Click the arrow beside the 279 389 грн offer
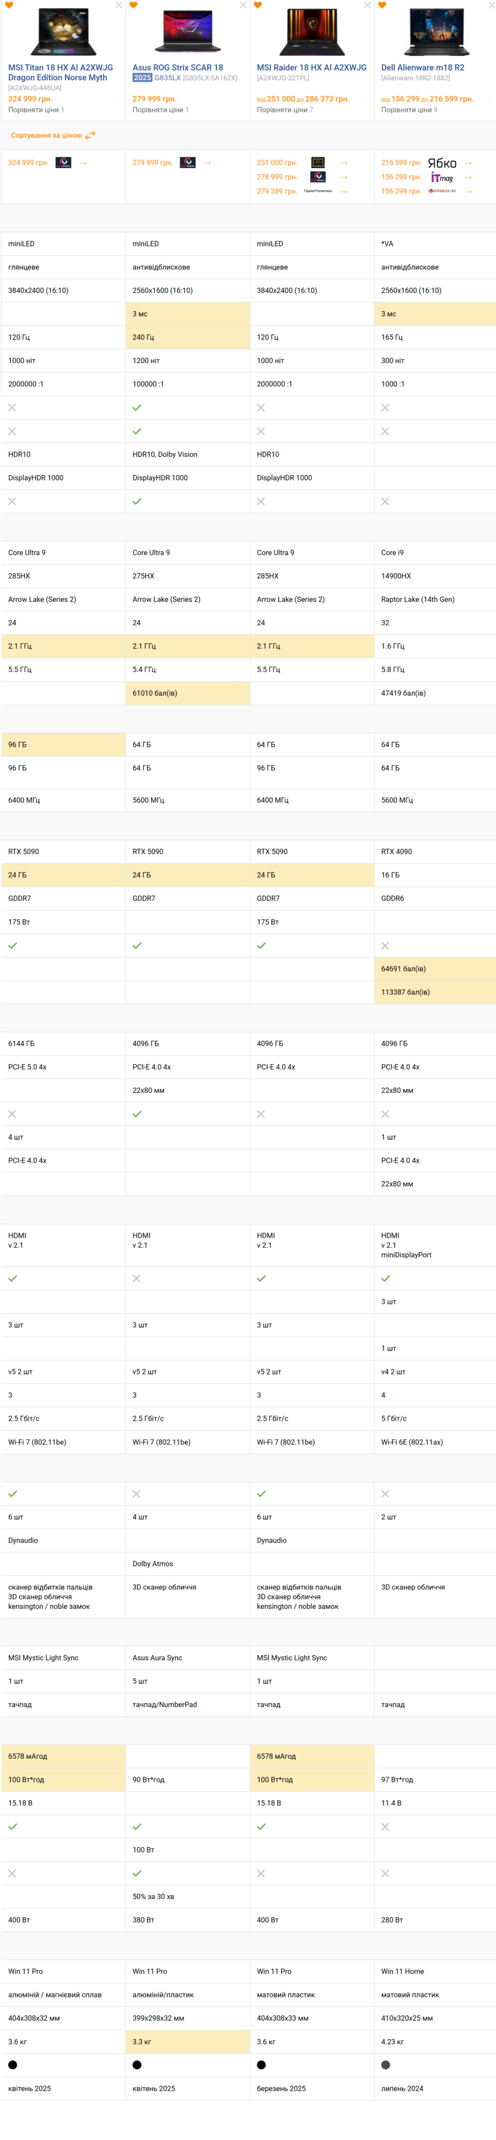Viewport: 496px width, 2140px height. click(344, 191)
